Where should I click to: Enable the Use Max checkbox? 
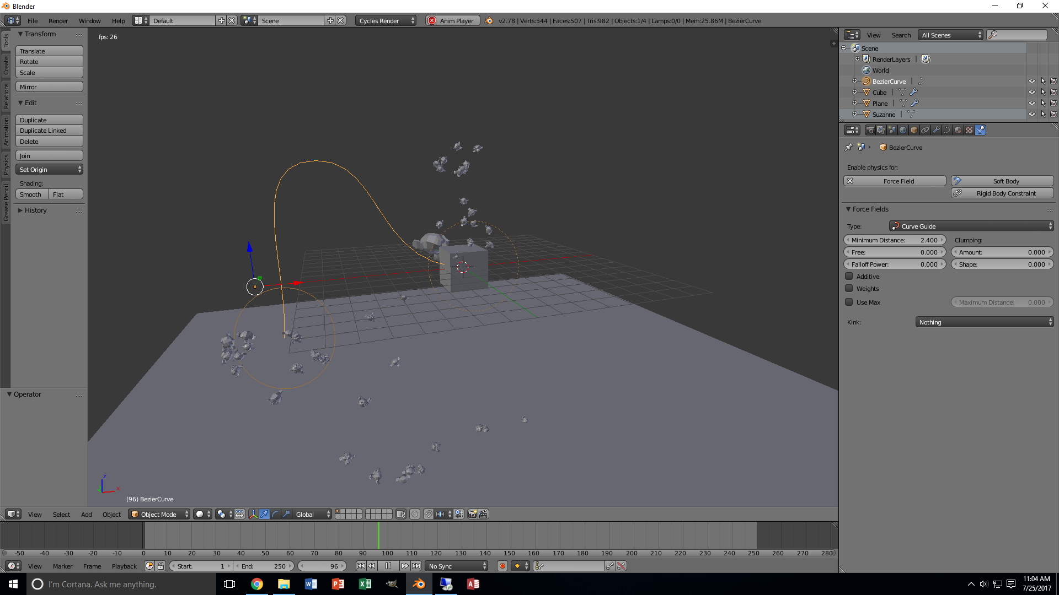click(849, 302)
